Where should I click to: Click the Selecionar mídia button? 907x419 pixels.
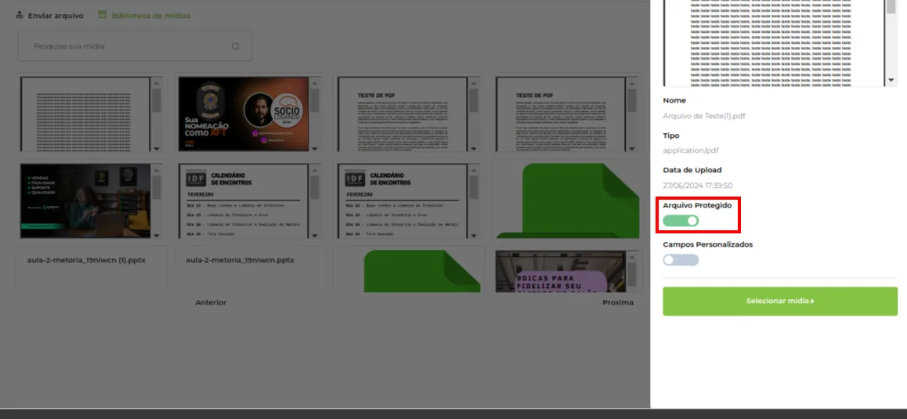point(780,301)
